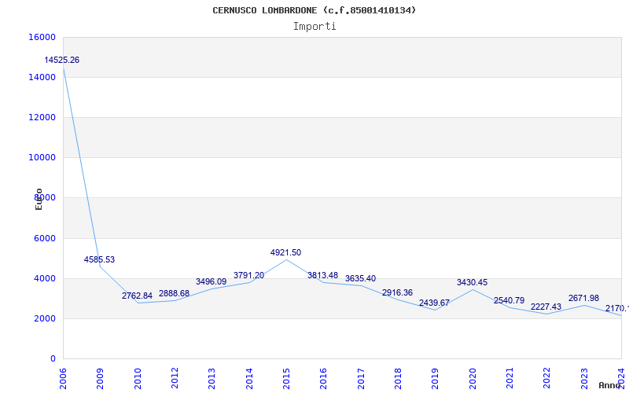Click the x-axis year 2017

tap(361, 379)
